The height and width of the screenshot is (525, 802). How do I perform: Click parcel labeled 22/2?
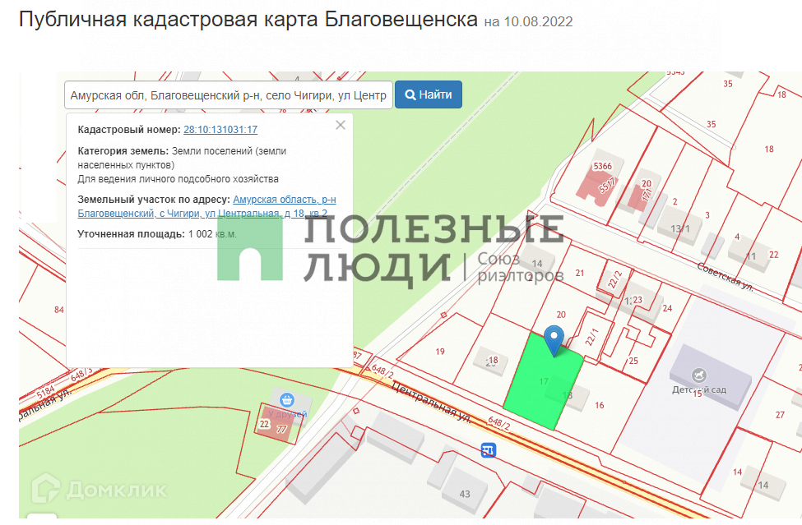tap(614, 279)
